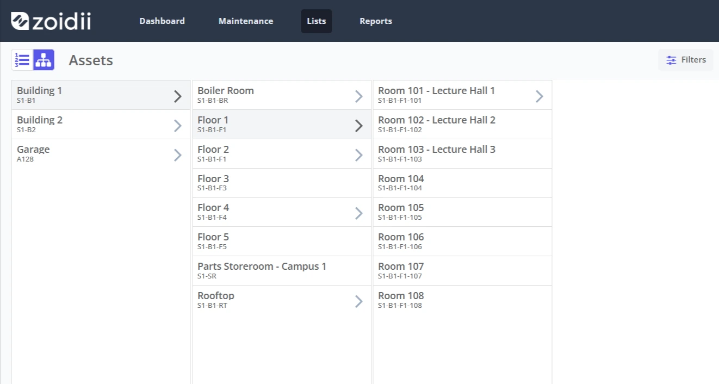Open the Filters panel
The image size is (719, 384).
tap(686, 60)
